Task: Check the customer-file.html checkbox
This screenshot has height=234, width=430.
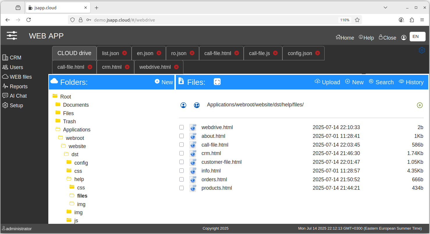Action: pos(181,162)
